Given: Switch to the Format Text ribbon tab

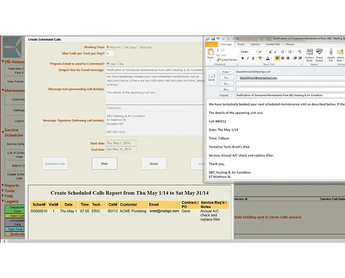Looking at the screenshot, I should tap(273, 44).
